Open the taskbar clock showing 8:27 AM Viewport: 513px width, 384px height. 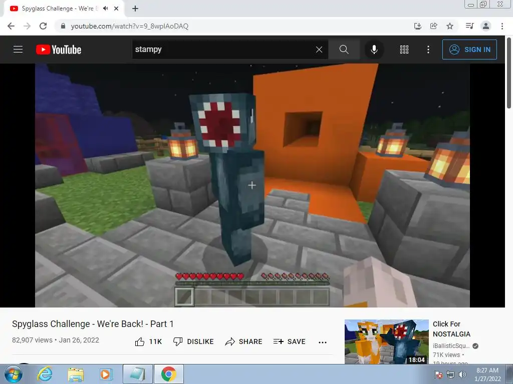pyautogui.click(x=487, y=374)
